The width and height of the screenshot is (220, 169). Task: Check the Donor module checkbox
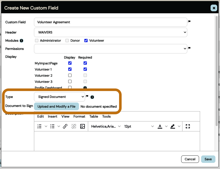click(67, 40)
